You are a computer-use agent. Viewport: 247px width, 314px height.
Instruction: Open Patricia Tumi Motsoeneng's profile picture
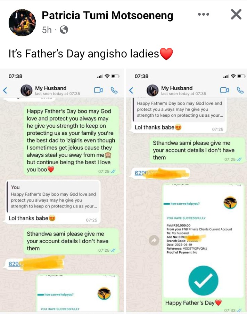(22, 23)
